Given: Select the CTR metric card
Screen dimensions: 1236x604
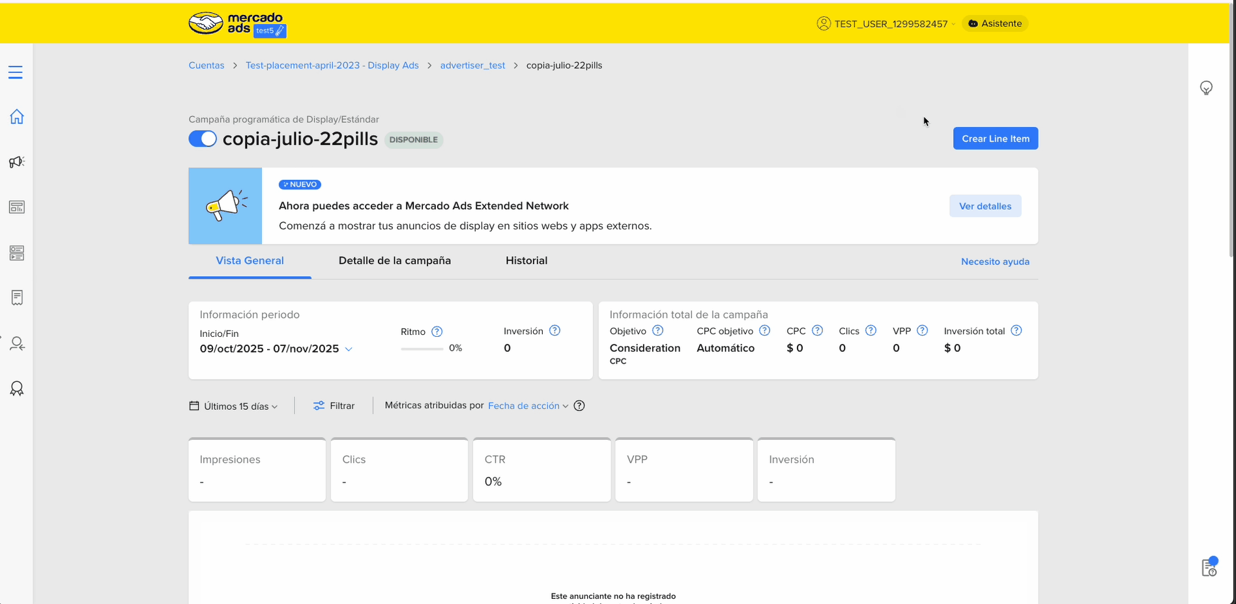Looking at the screenshot, I should tap(541, 470).
